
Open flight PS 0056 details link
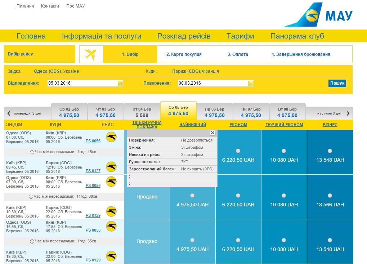[93, 141]
